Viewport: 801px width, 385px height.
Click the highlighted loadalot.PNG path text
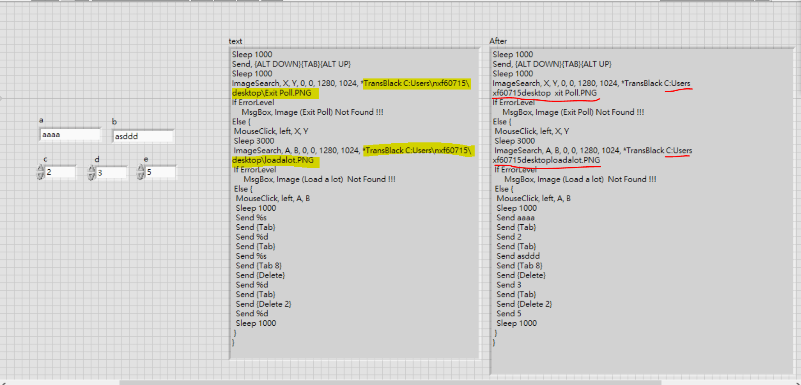point(274,160)
